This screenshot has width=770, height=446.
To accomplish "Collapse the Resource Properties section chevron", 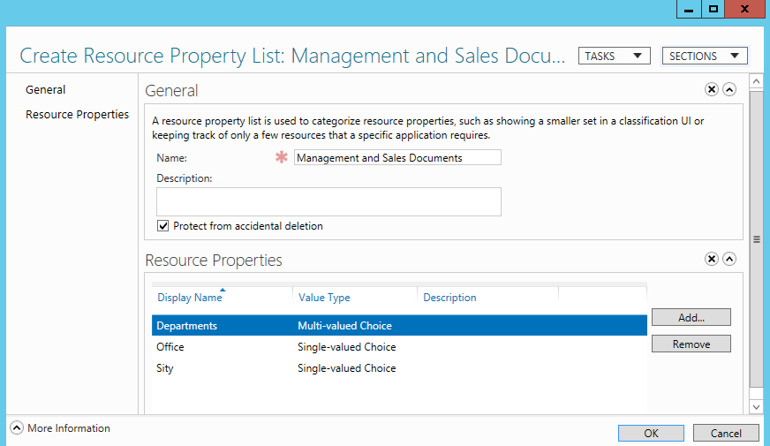I will (x=729, y=259).
